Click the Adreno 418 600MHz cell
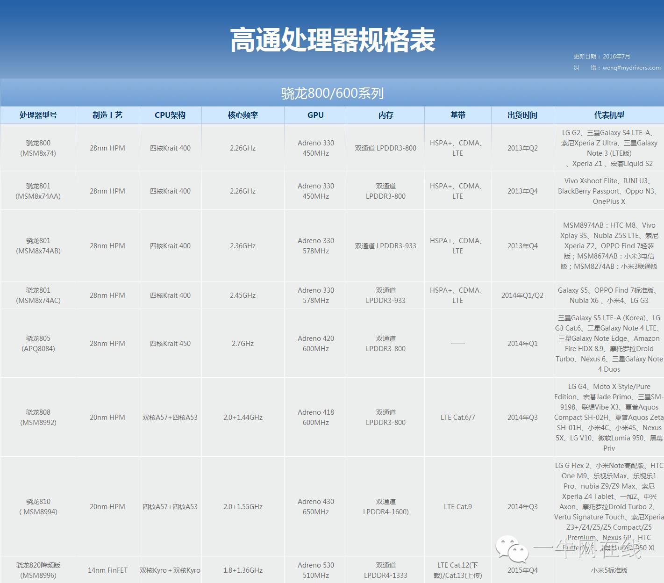 pos(316,417)
